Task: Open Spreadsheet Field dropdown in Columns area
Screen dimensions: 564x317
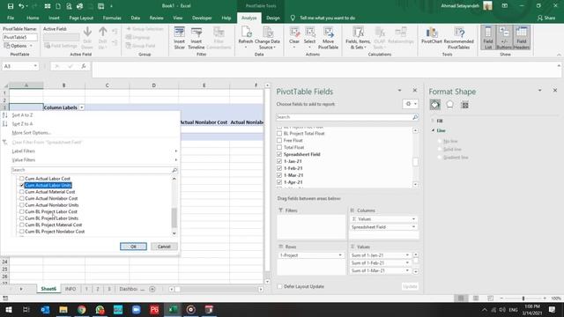Action: (413, 227)
